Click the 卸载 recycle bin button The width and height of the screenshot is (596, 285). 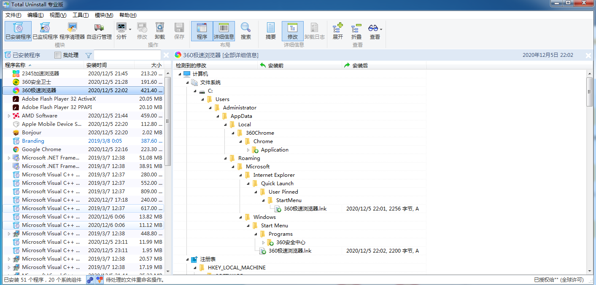pos(160,31)
